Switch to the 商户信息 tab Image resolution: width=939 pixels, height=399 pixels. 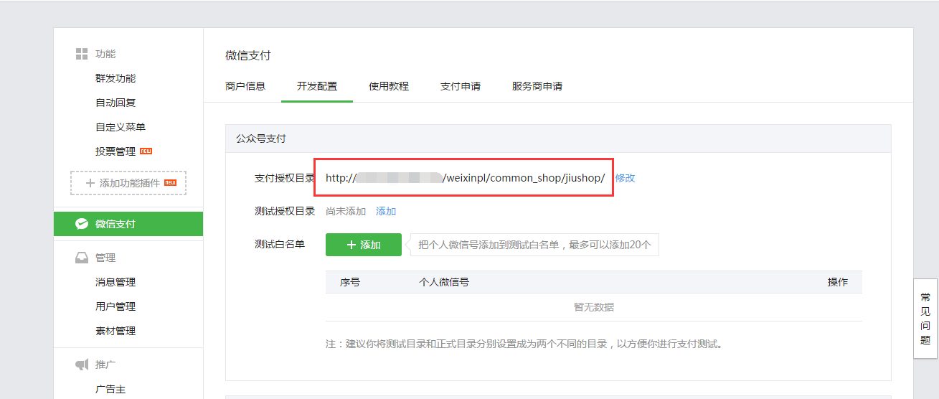pos(245,86)
